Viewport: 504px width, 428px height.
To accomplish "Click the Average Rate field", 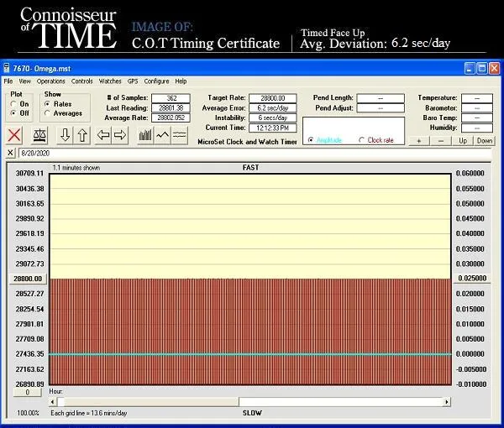I will tap(171, 117).
